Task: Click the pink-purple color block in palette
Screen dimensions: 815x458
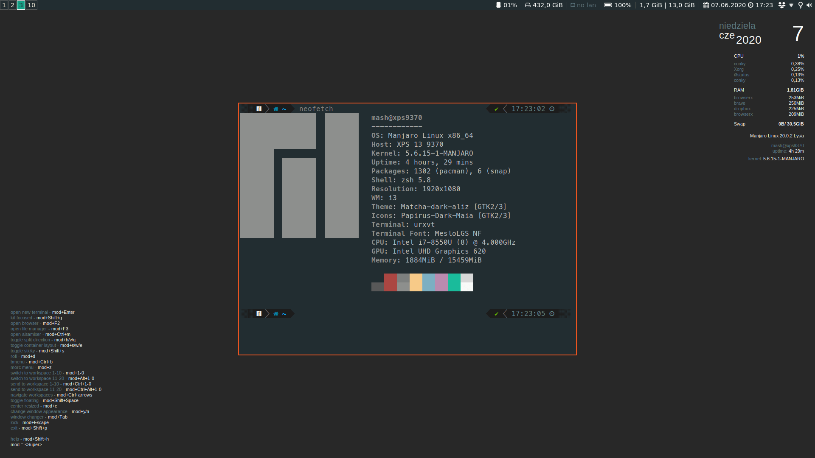Action: (441, 282)
